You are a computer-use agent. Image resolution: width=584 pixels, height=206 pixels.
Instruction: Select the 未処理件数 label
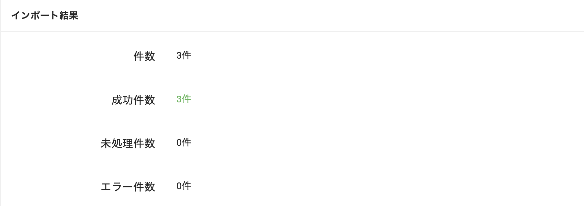[128, 143]
